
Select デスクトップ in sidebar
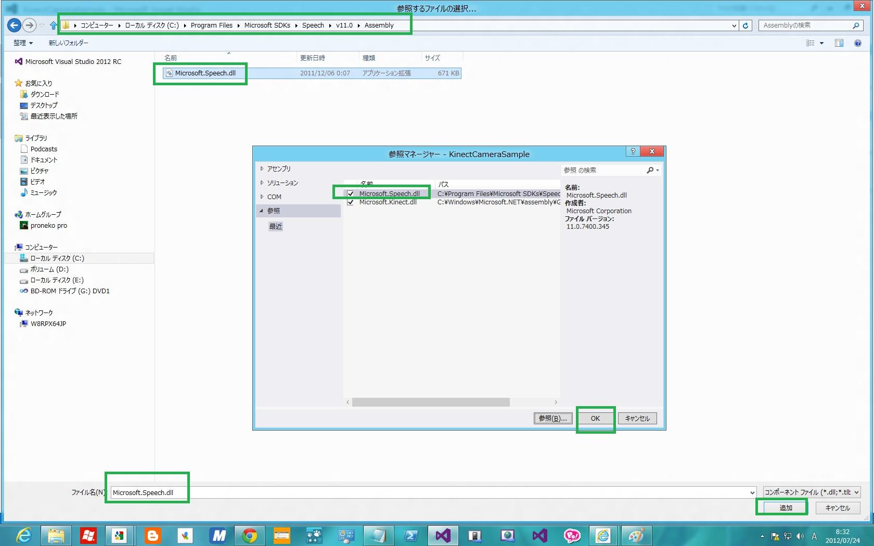pyautogui.click(x=44, y=105)
